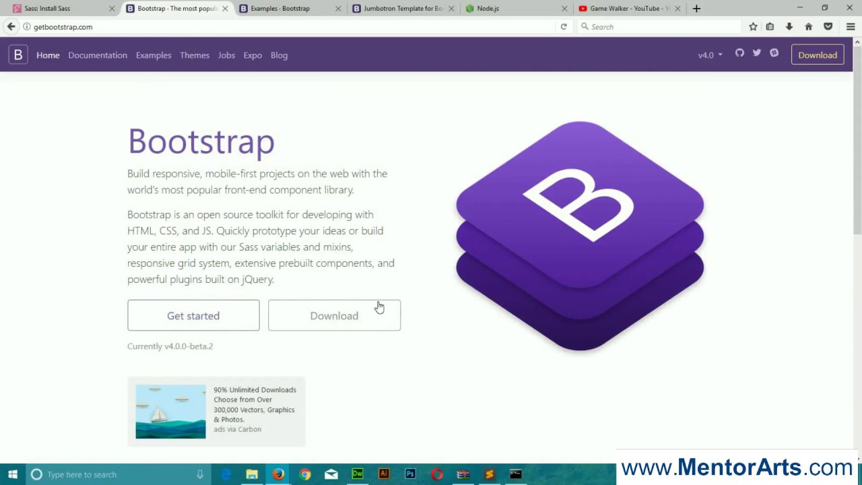Launch Dreamweaver from the taskbar
Image resolution: width=862 pixels, height=485 pixels.
click(358, 474)
